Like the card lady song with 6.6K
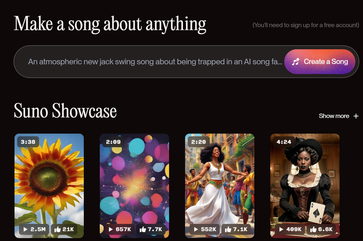363x241 pixels. pyautogui.click(x=313, y=229)
